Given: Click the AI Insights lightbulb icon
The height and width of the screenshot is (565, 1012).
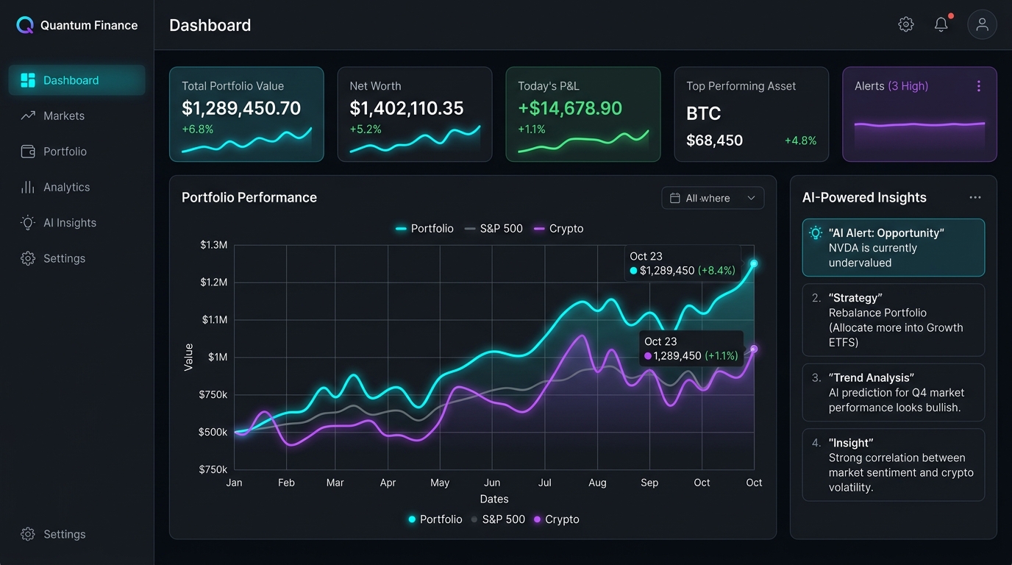Looking at the screenshot, I should pos(28,223).
